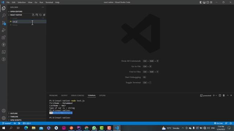Open WhatsApp from taskbar
Image resolution: width=234 pixels, height=131 pixels.
point(94,128)
